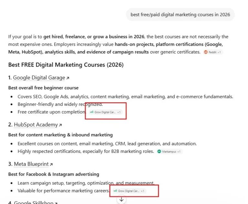This screenshot has width=248, height=204.
Task: Open Grow Digital Car source under Google Digital Garage
Action: tap(106, 112)
